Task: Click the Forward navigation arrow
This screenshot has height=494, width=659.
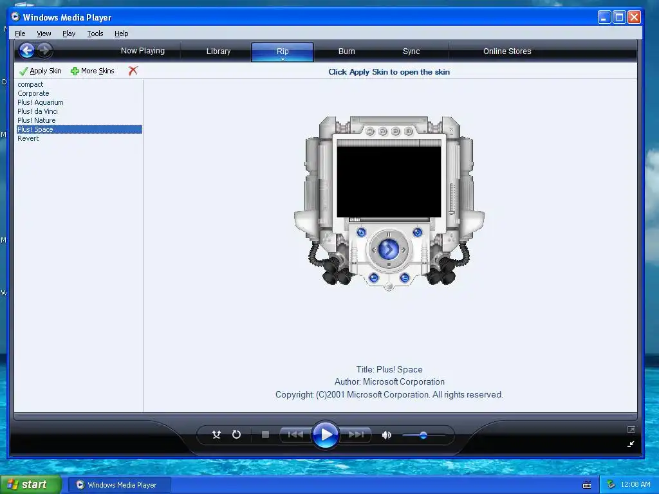Action: point(44,51)
